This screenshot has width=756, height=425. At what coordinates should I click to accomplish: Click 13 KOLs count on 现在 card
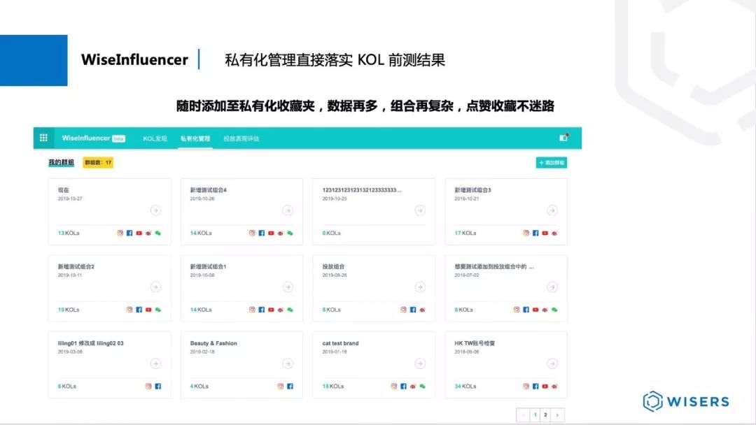click(69, 233)
